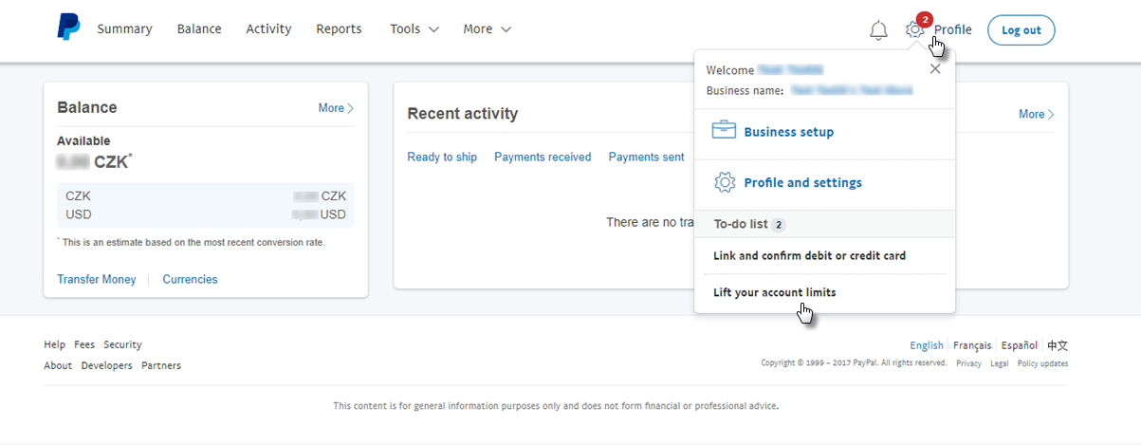Expand the Tools dropdown menu
Viewport: 1141px width, 445px height.
click(x=414, y=29)
